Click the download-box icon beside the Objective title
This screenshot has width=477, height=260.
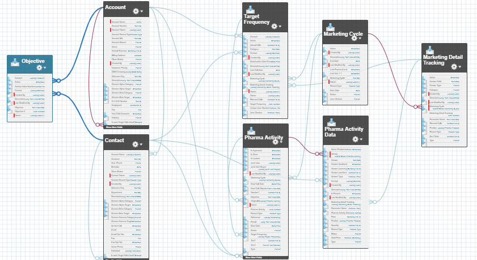[x=15, y=62]
